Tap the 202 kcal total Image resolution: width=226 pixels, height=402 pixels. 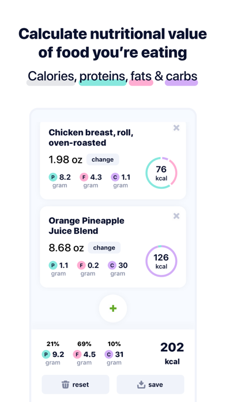click(x=172, y=353)
